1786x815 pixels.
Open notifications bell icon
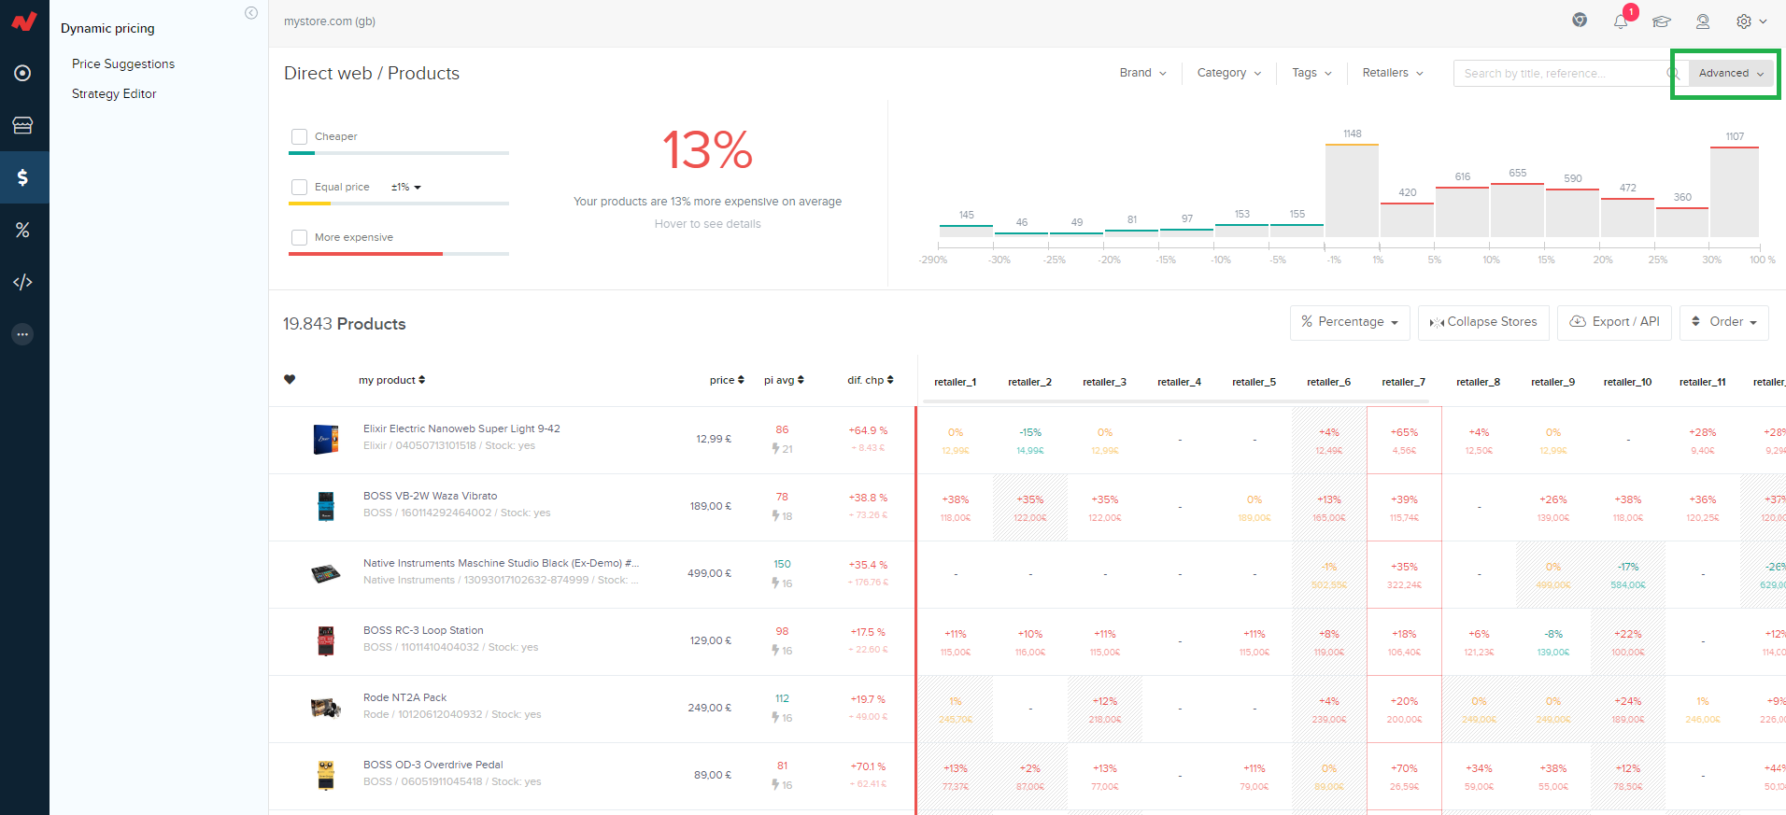tap(1621, 21)
